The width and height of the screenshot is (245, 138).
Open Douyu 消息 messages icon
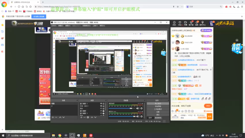pyautogui.click(x=197, y=23)
